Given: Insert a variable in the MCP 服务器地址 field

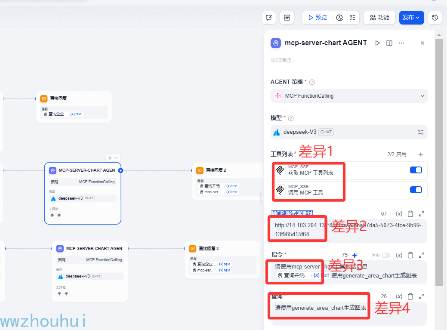Looking at the screenshot, I should [399, 214].
